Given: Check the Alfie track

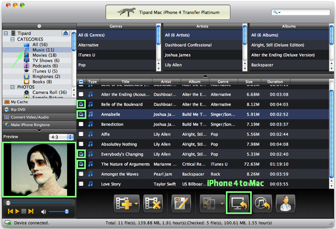Looking at the screenshot, I should tap(81, 134).
